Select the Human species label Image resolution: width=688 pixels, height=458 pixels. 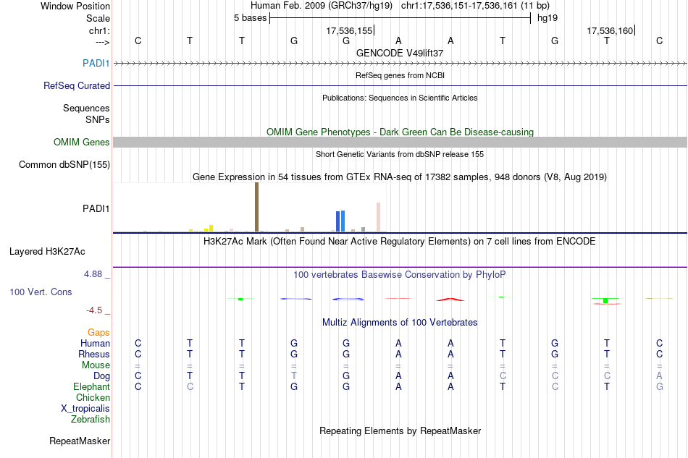[x=95, y=343]
